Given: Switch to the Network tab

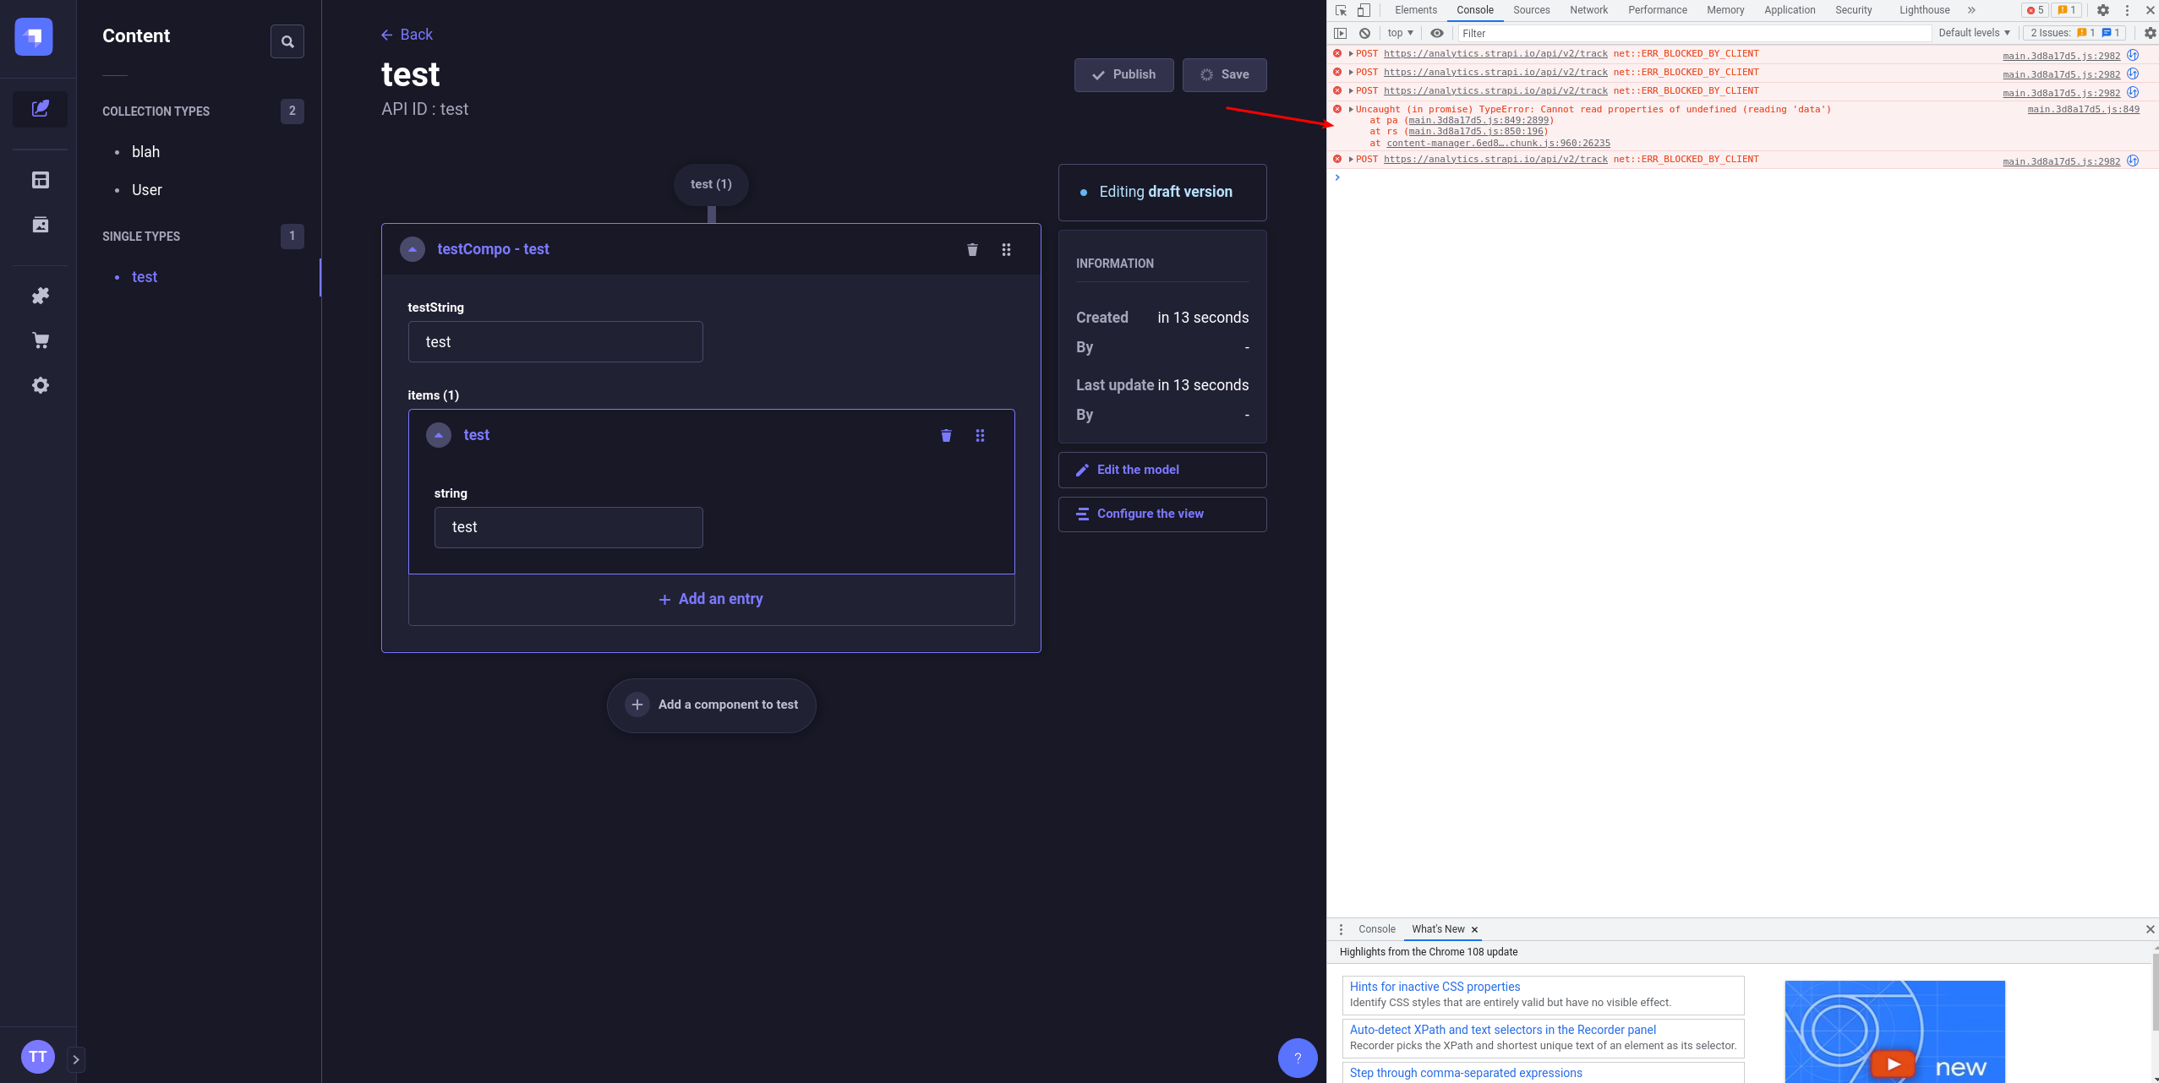Looking at the screenshot, I should coord(1588,10).
